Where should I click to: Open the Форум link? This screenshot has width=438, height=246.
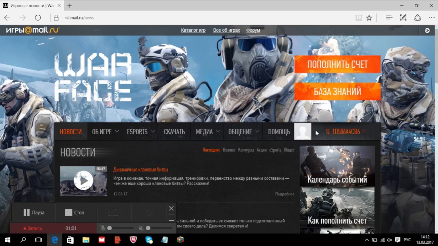tap(253, 30)
